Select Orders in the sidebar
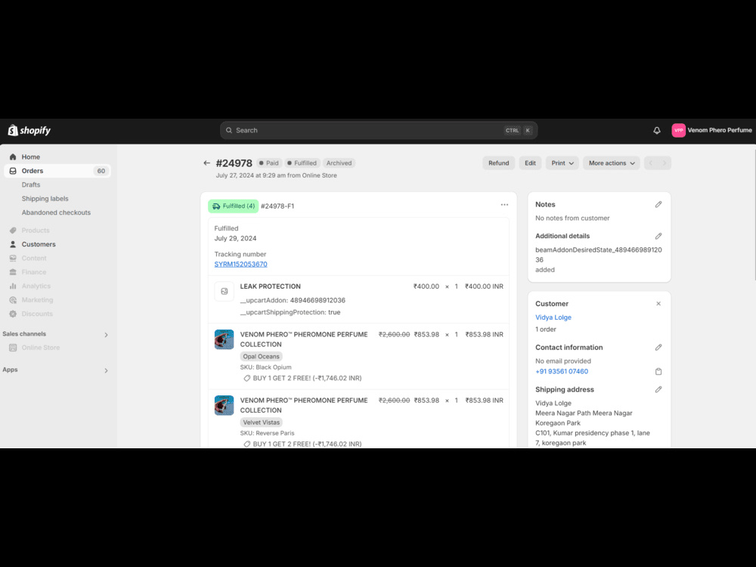This screenshot has width=756, height=567. tap(57, 171)
